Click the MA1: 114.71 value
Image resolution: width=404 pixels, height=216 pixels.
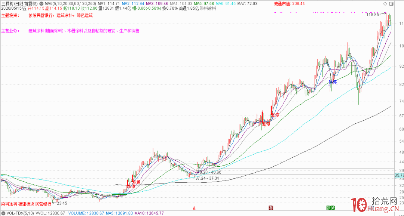109,4
